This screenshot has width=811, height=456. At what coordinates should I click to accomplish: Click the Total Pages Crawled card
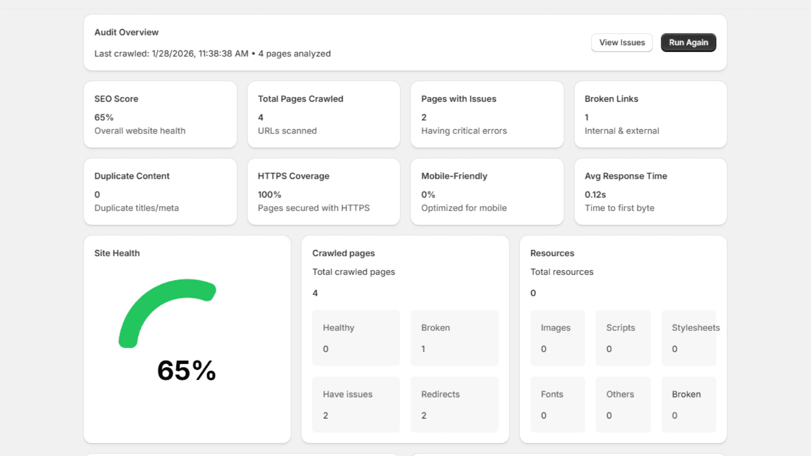[x=323, y=115]
